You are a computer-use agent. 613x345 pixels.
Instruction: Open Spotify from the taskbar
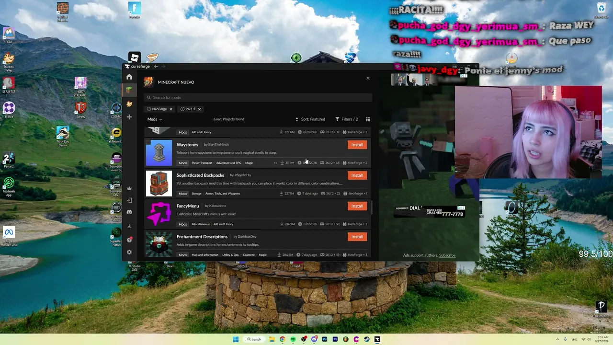[293, 339]
